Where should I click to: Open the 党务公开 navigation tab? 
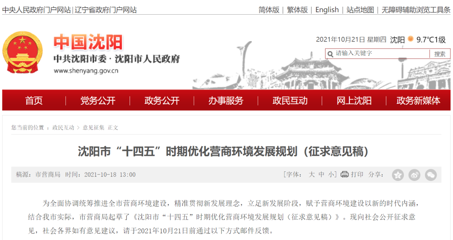point(98,101)
